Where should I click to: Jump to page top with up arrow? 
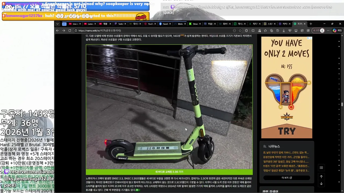(321, 177)
